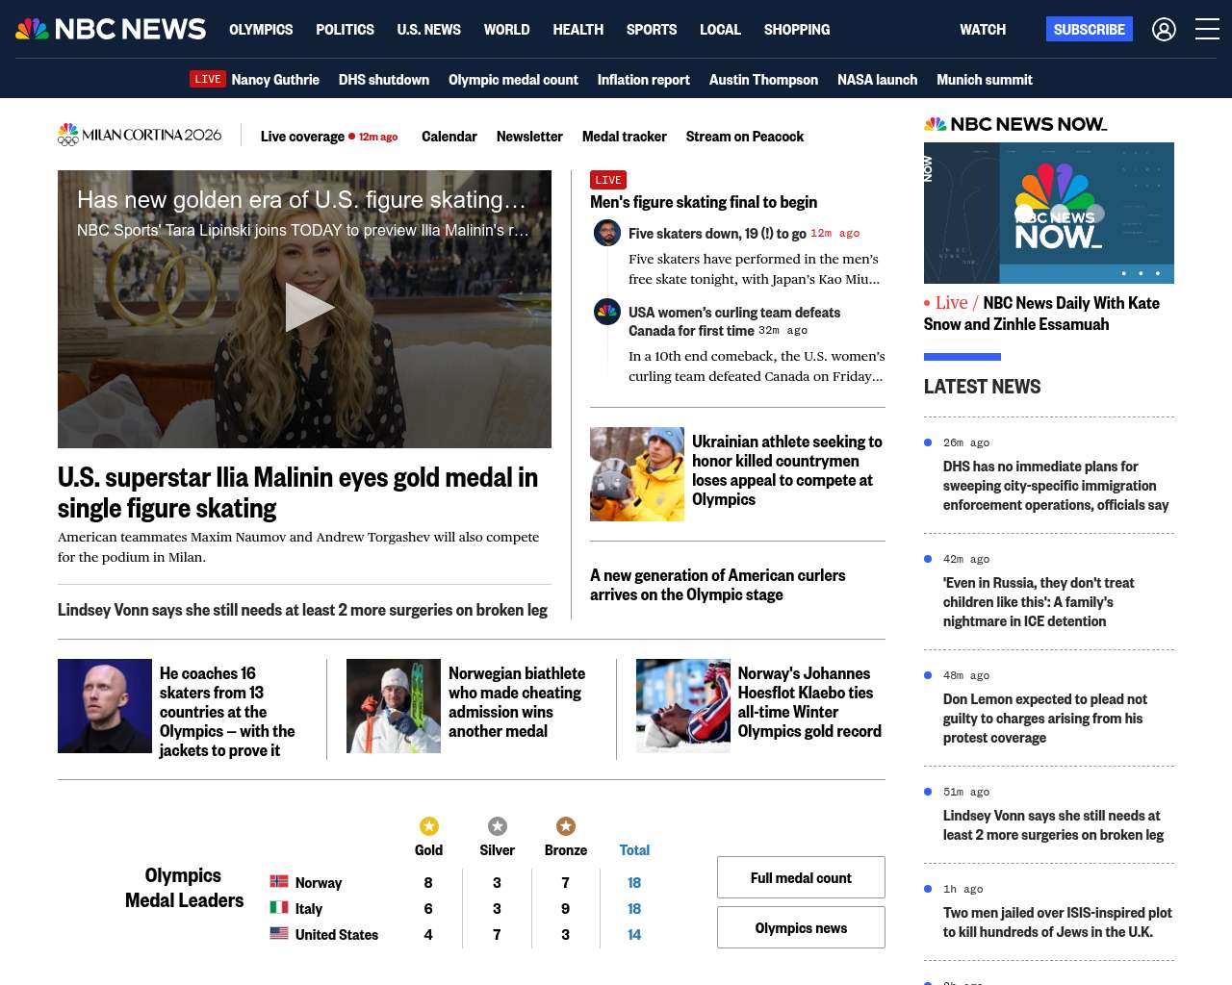The height and width of the screenshot is (985, 1232).
Task: Open USA women's curling team update
Action: tap(734, 321)
